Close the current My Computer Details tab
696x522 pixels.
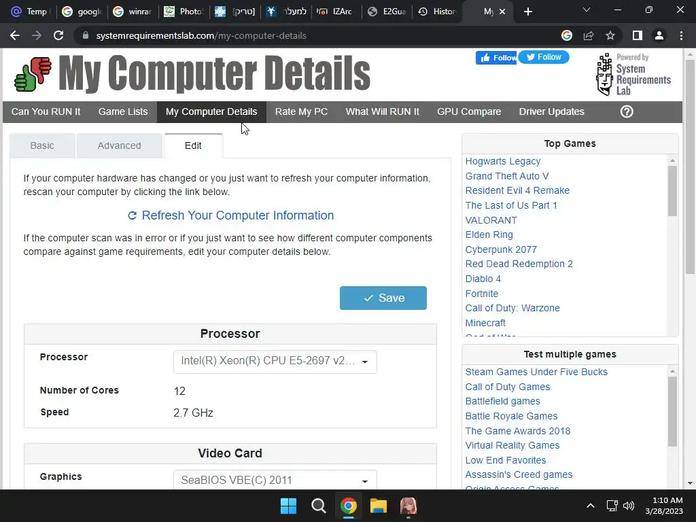point(502,12)
